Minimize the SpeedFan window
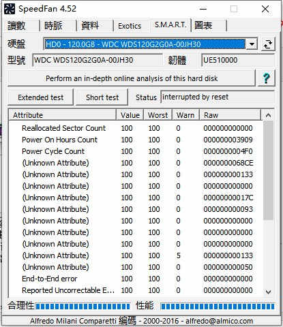The height and width of the screenshot is (327, 283). (x=203, y=9)
